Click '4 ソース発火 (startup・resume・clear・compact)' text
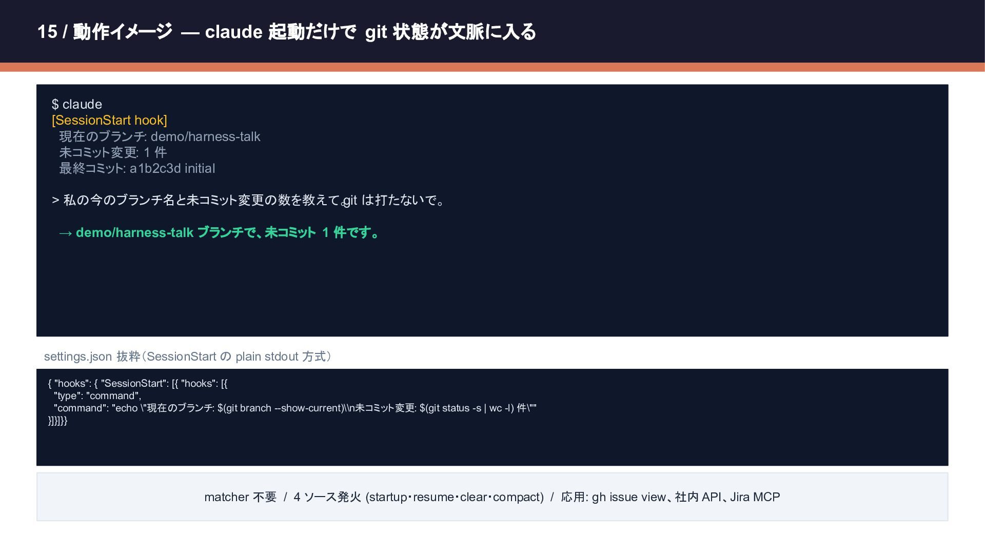 pos(418,497)
